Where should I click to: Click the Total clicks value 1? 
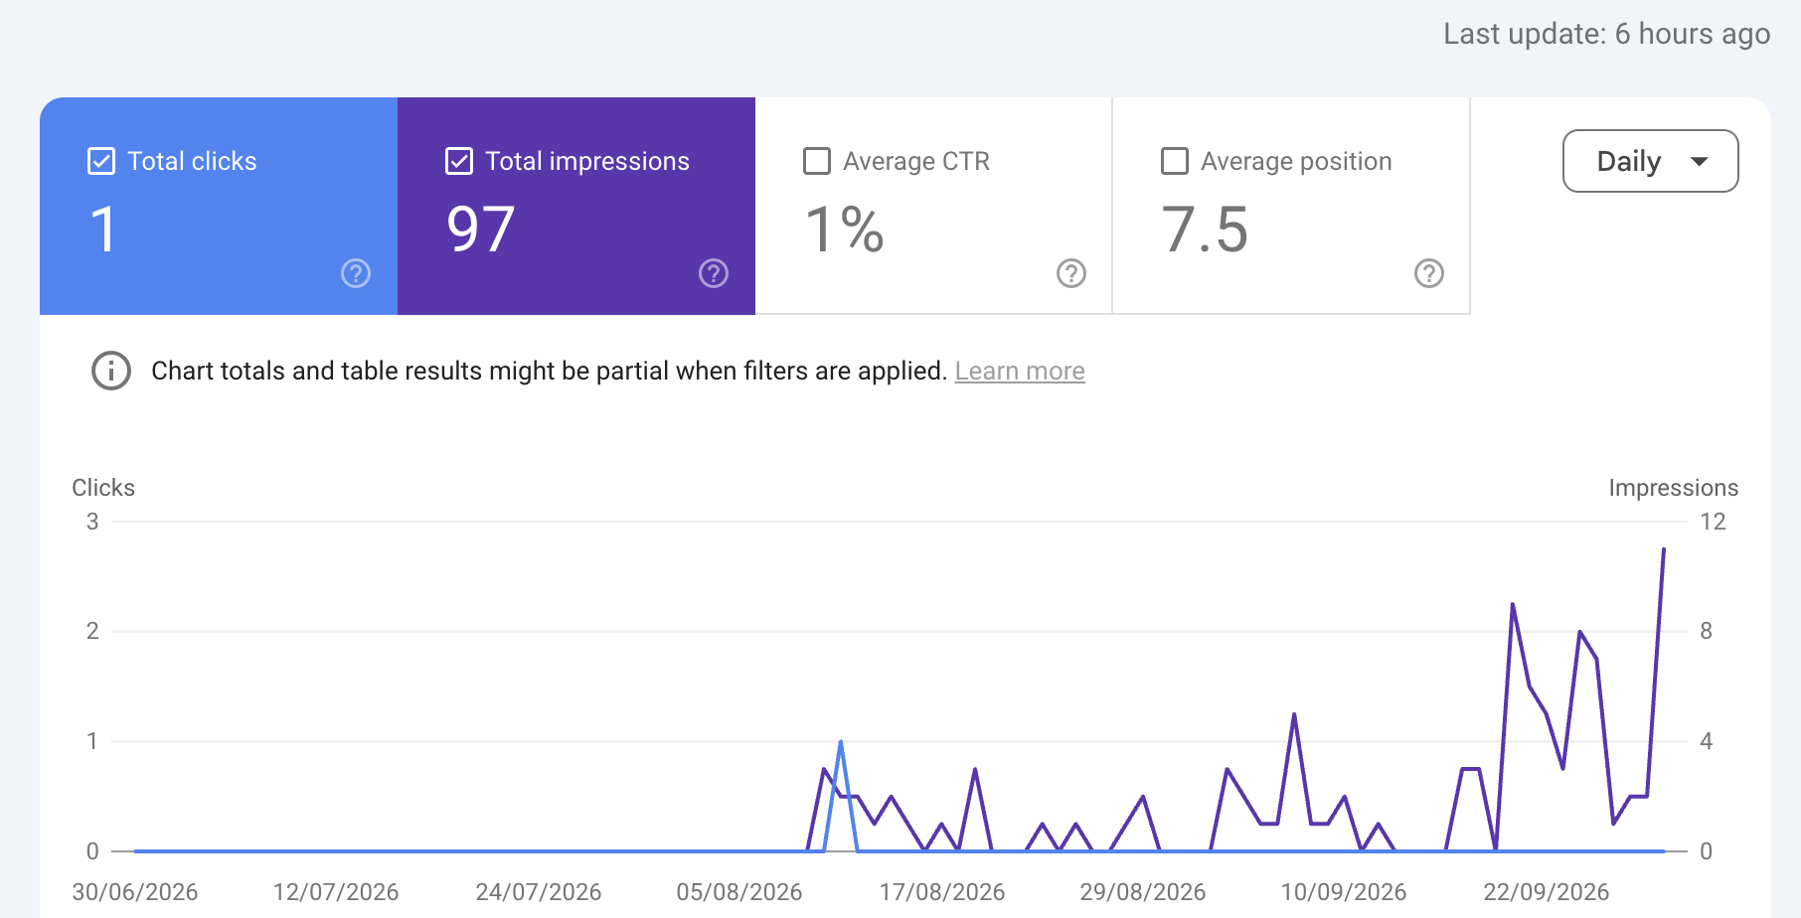click(x=103, y=229)
